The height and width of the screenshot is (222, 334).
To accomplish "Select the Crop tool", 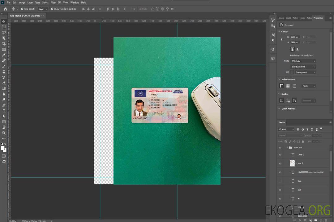I will (4, 44).
